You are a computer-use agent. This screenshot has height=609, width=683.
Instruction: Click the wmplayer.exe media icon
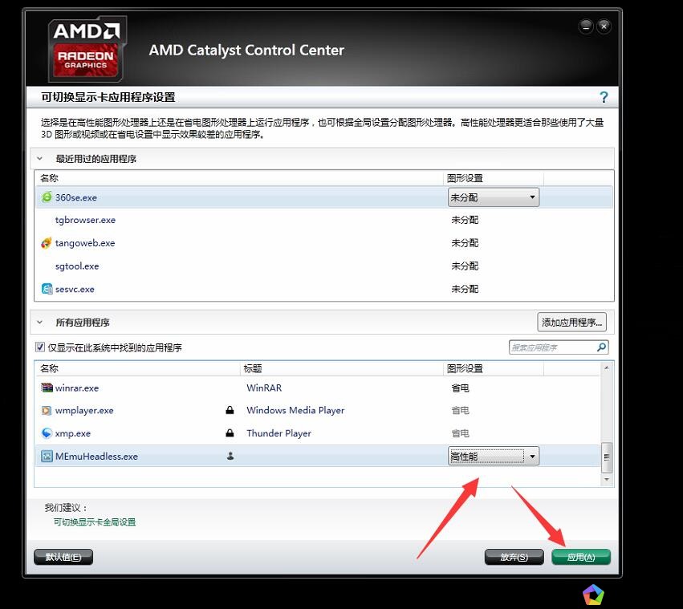pos(47,410)
